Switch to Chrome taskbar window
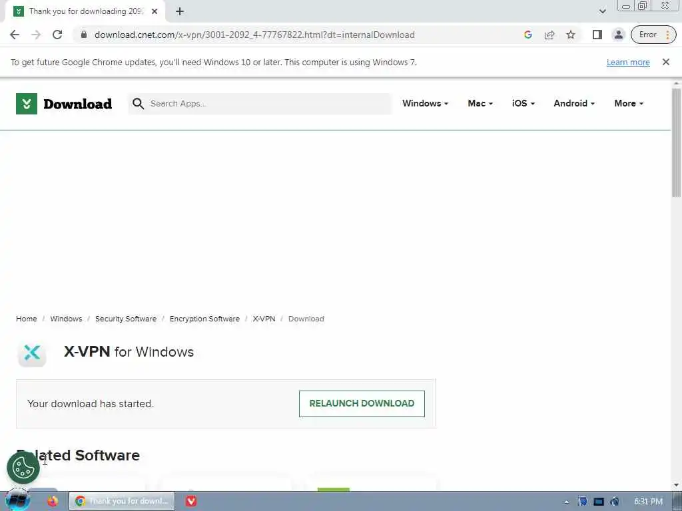Image resolution: width=682 pixels, height=511 pixels. tap(123, 501)
